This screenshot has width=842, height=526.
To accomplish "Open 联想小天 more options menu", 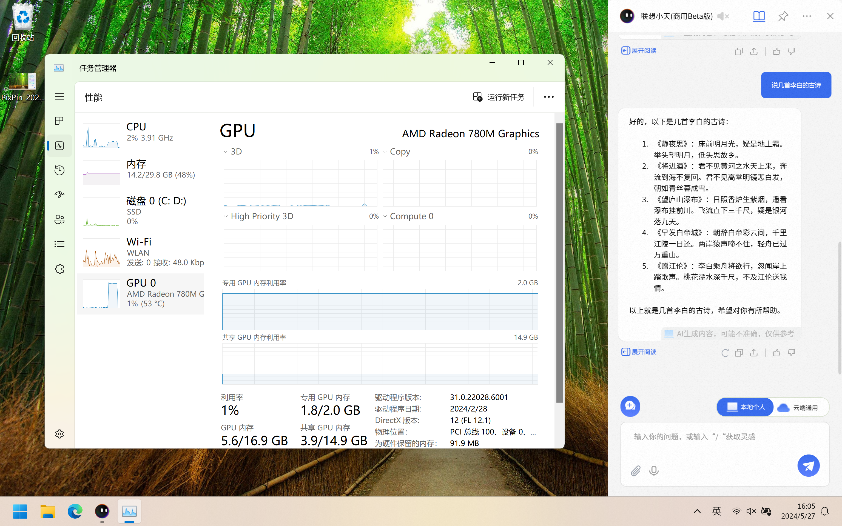I will click(807, 16).
